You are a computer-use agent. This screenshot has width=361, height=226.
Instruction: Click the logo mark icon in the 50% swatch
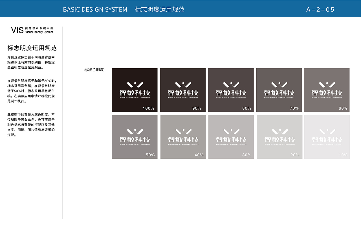click(x=135, y=131)
